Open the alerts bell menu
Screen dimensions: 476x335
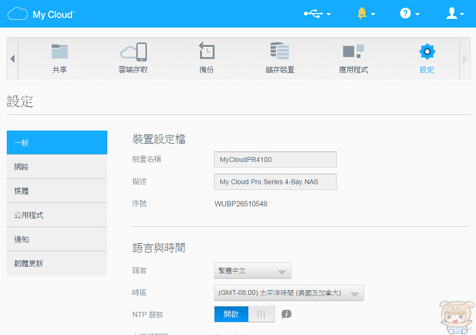point(366,14)
